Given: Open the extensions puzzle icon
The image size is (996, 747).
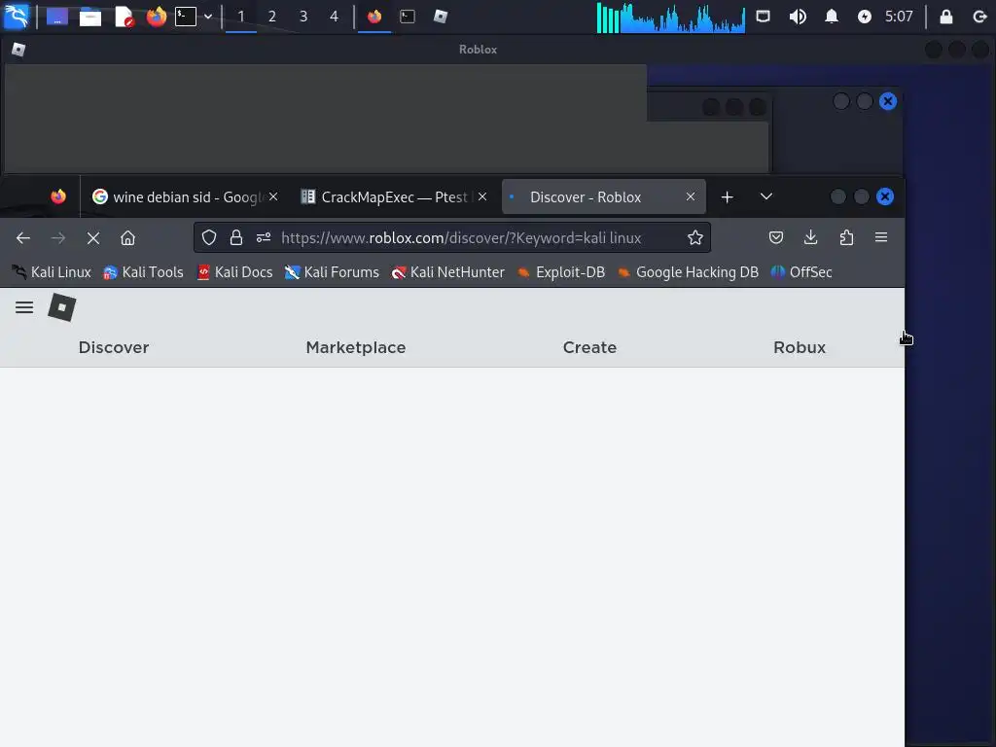Looking at the screenshot, I should click(846, 237).
